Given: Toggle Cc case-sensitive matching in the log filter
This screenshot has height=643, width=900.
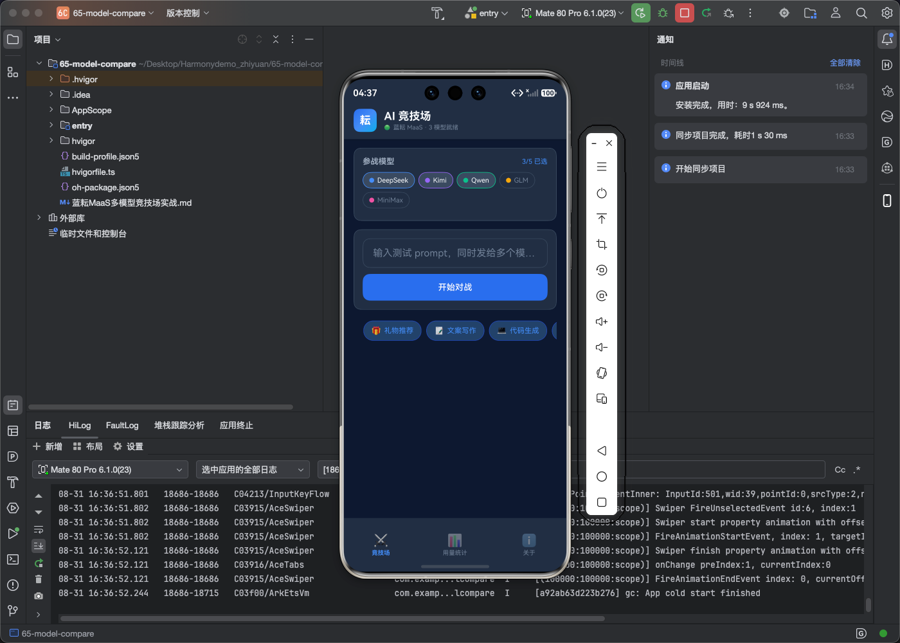Looking at the screenshot, I should click(x=840, y=470).
